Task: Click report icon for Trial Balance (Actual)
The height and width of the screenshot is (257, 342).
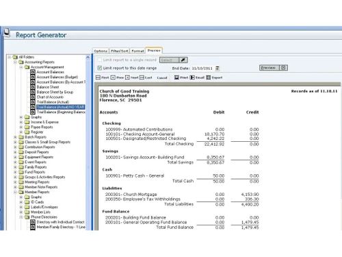Action: coord(33,102)
